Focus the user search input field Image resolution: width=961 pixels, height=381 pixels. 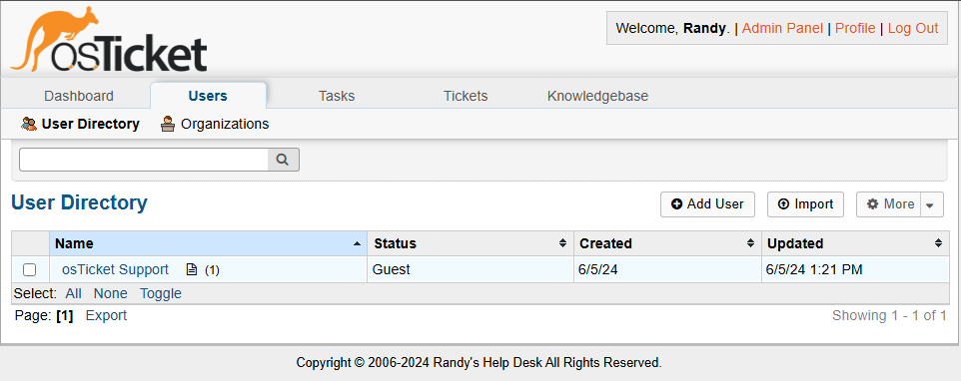(144, 160)
